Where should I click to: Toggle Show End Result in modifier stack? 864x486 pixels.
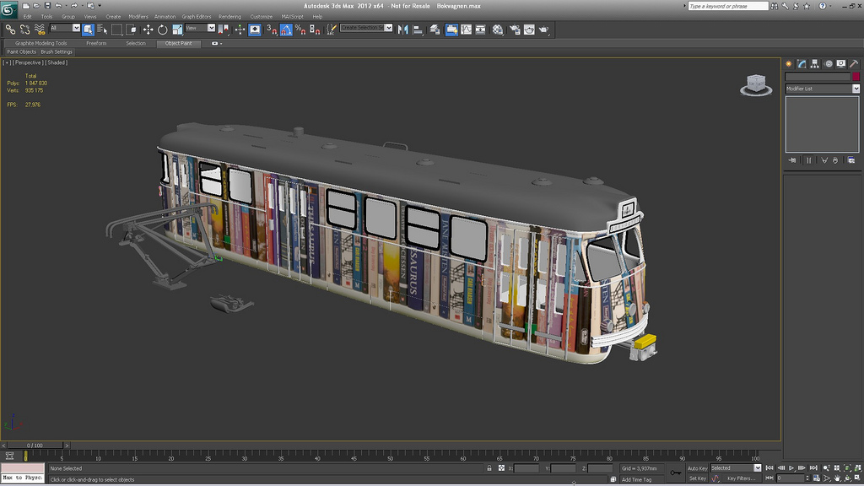coord(808,160)
